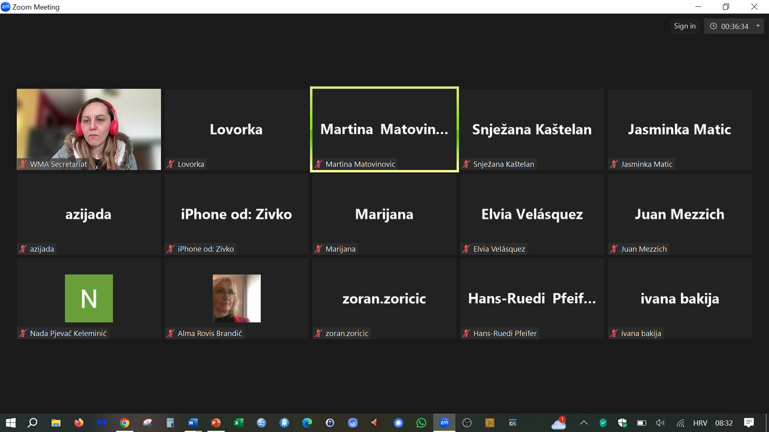The width and height of the screenshot is (769, 432).
Task: Click the muted mic icon beside Jasminka Matic
Action: click(614, 164)
